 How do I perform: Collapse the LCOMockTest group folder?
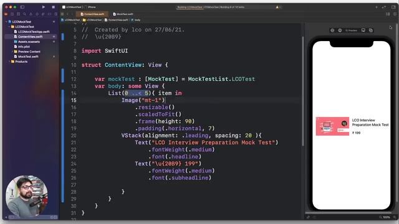point(9,27)
